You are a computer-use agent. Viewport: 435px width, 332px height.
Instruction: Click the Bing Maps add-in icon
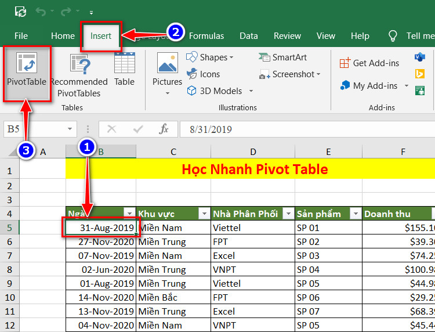coord(420,74)
